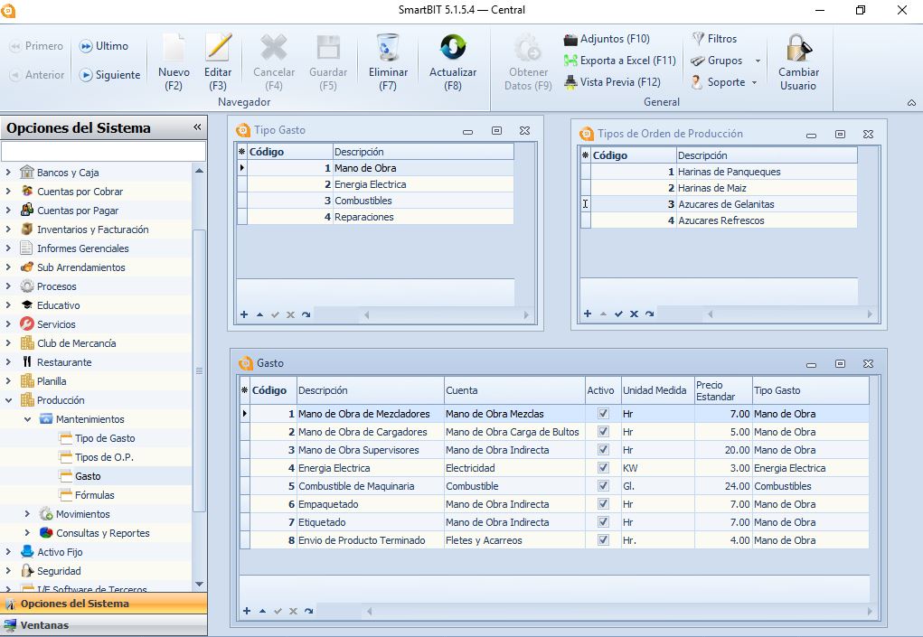Viewport: 923px width, 637px height.
Task: Open Vista Previa (F12) print preview
Action: point(612,82)
